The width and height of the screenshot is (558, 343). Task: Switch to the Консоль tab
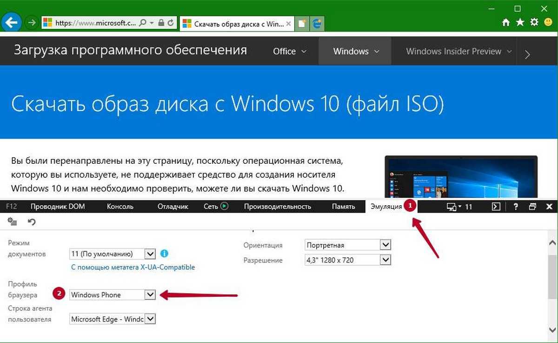120,207
